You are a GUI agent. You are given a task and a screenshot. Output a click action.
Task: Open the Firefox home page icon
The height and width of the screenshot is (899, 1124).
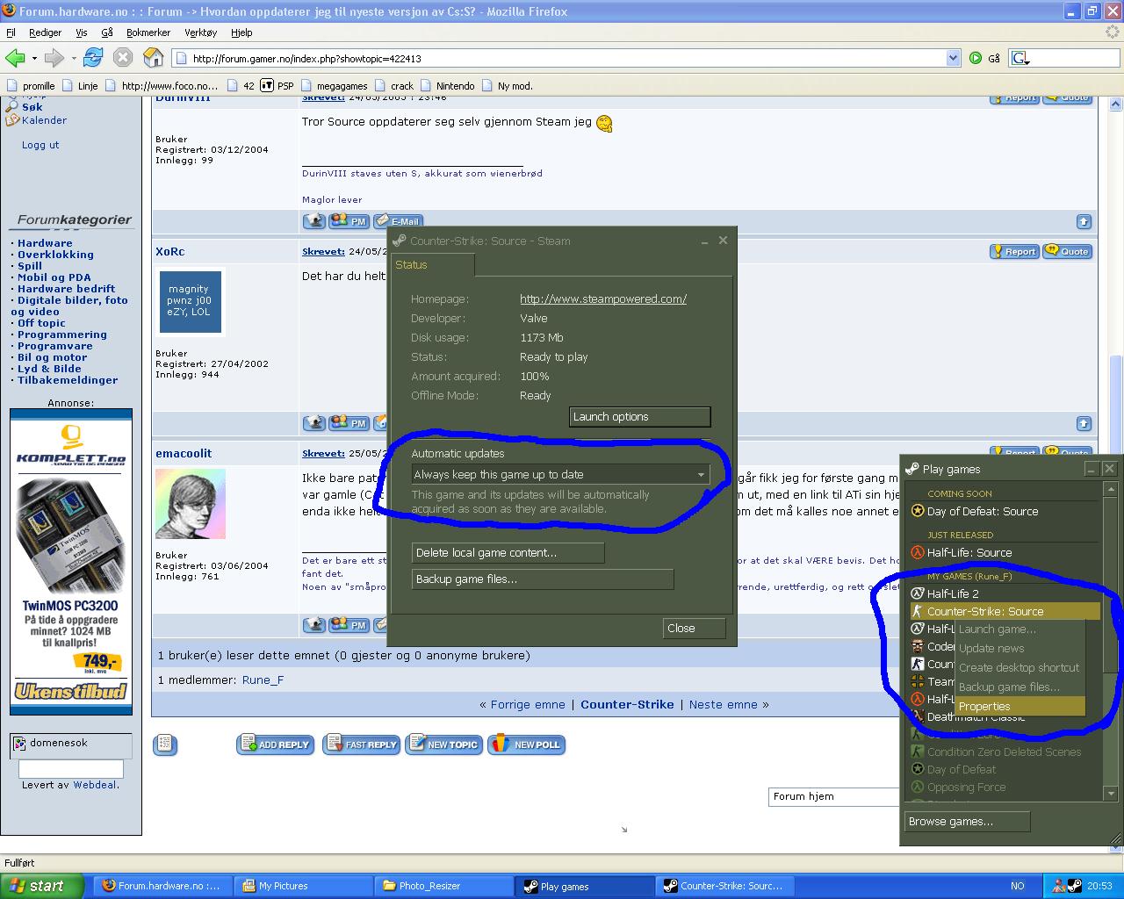(154, 58)
